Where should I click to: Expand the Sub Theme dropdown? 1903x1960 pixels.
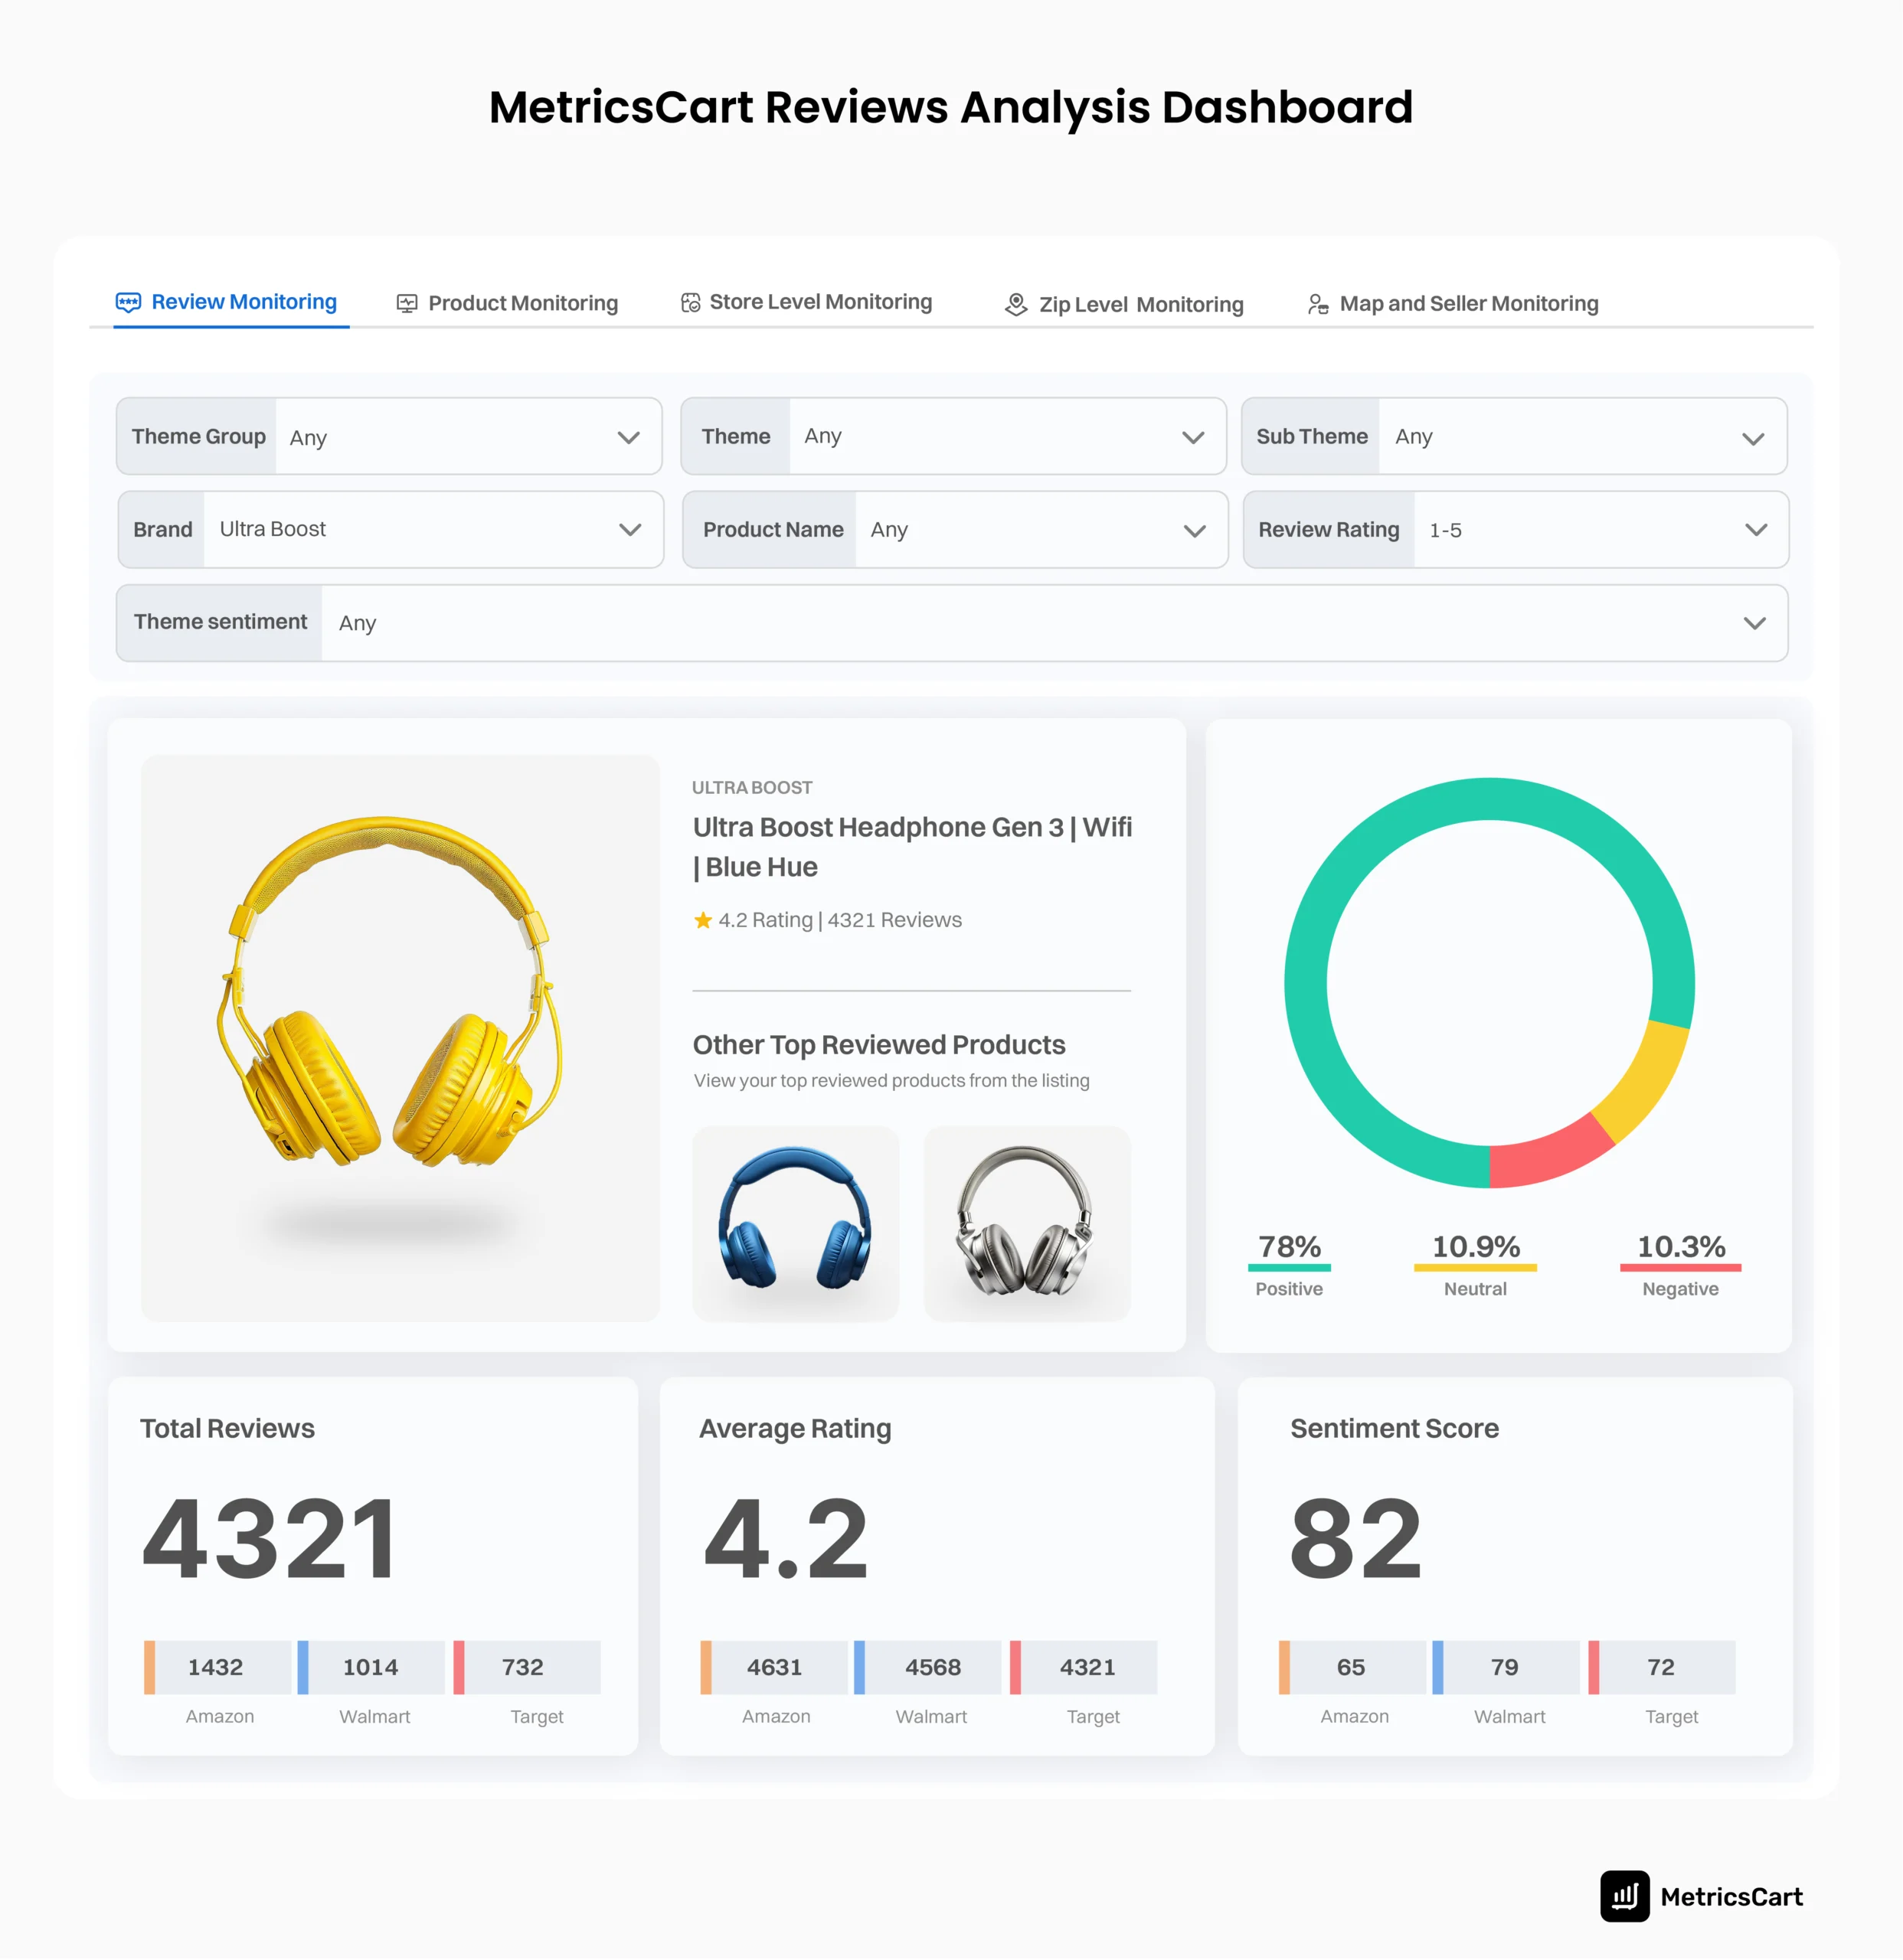1514,436
